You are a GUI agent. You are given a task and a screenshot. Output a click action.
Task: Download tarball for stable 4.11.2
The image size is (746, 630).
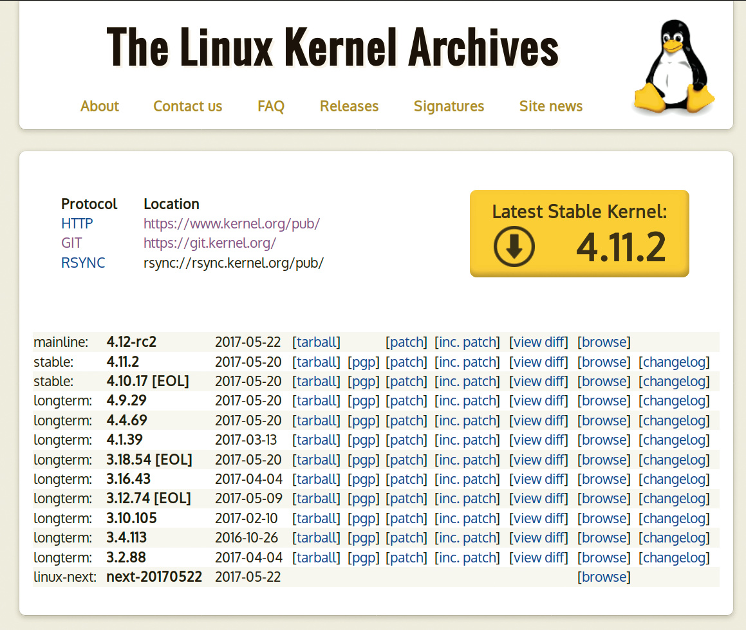[317, 362]
